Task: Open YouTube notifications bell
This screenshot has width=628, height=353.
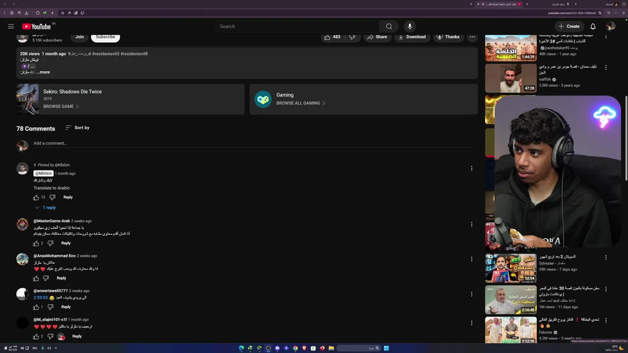Action: click(x=593, y=26)
